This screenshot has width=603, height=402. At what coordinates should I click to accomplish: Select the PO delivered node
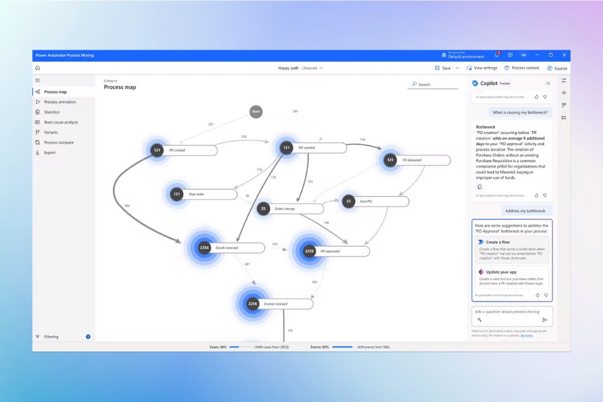pos(417,160)
